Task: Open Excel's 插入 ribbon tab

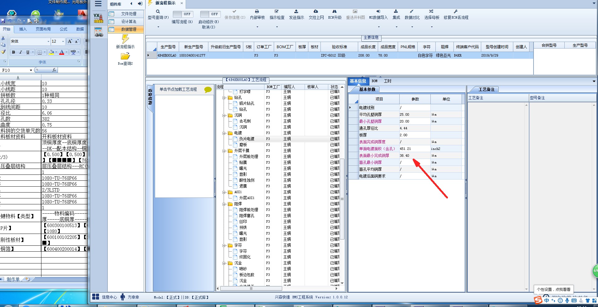Action: click(23, 29)
